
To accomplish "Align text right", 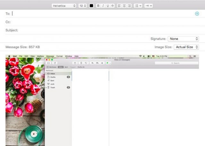I will pos(129,6).
